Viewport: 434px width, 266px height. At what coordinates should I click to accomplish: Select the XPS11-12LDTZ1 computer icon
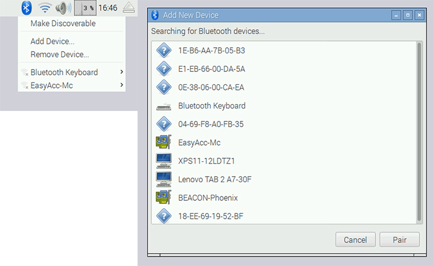pyautogui.click(x=164, y=161)
